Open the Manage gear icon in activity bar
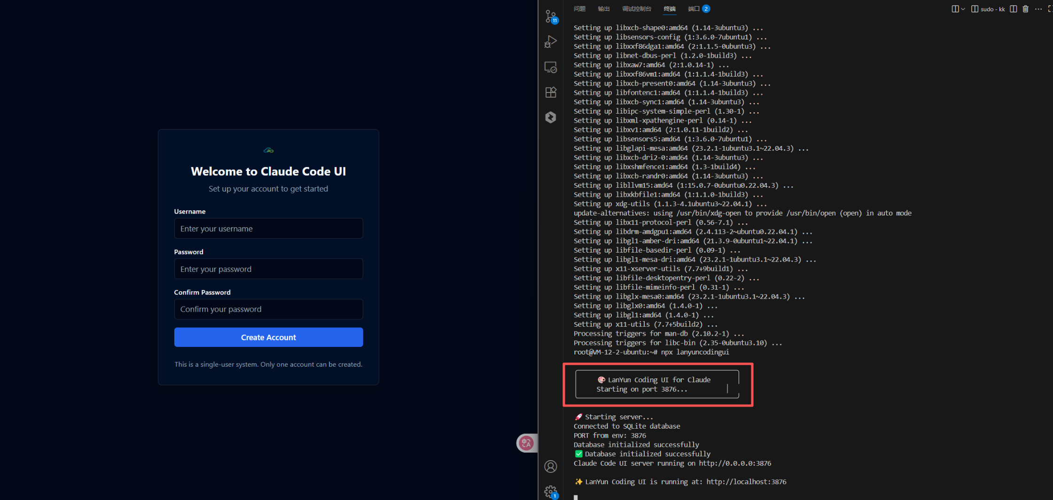The width and height of the screenshot is (1053, 500). point(551,492)
